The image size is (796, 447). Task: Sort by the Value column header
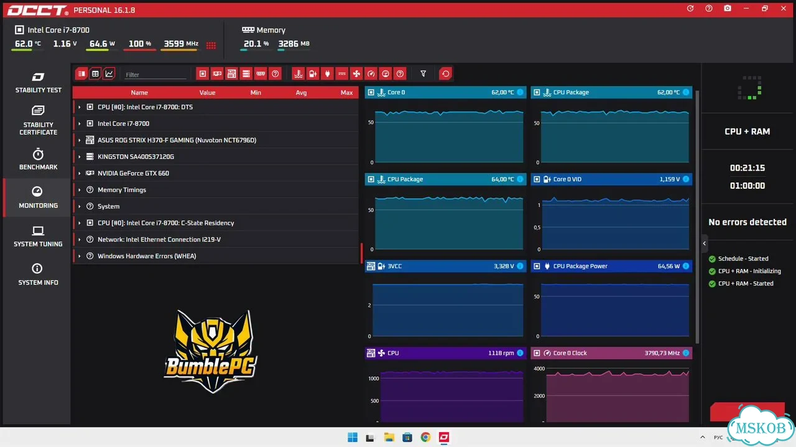click(207, 93)
